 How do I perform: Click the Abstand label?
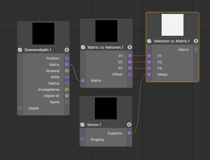(52, 71)
